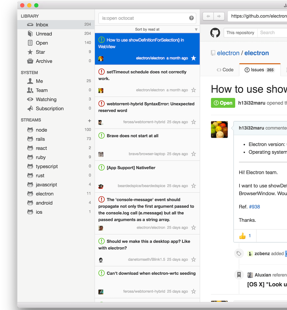Star the webtorrent-hybrid SyntaxError issue

tap(194, 122)
